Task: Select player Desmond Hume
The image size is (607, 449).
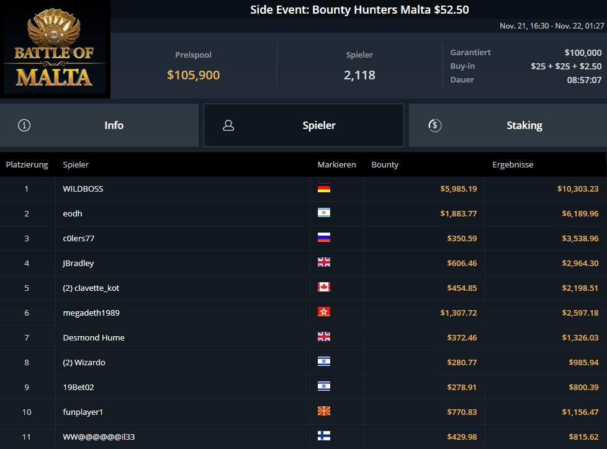Action: coord(94,337)
